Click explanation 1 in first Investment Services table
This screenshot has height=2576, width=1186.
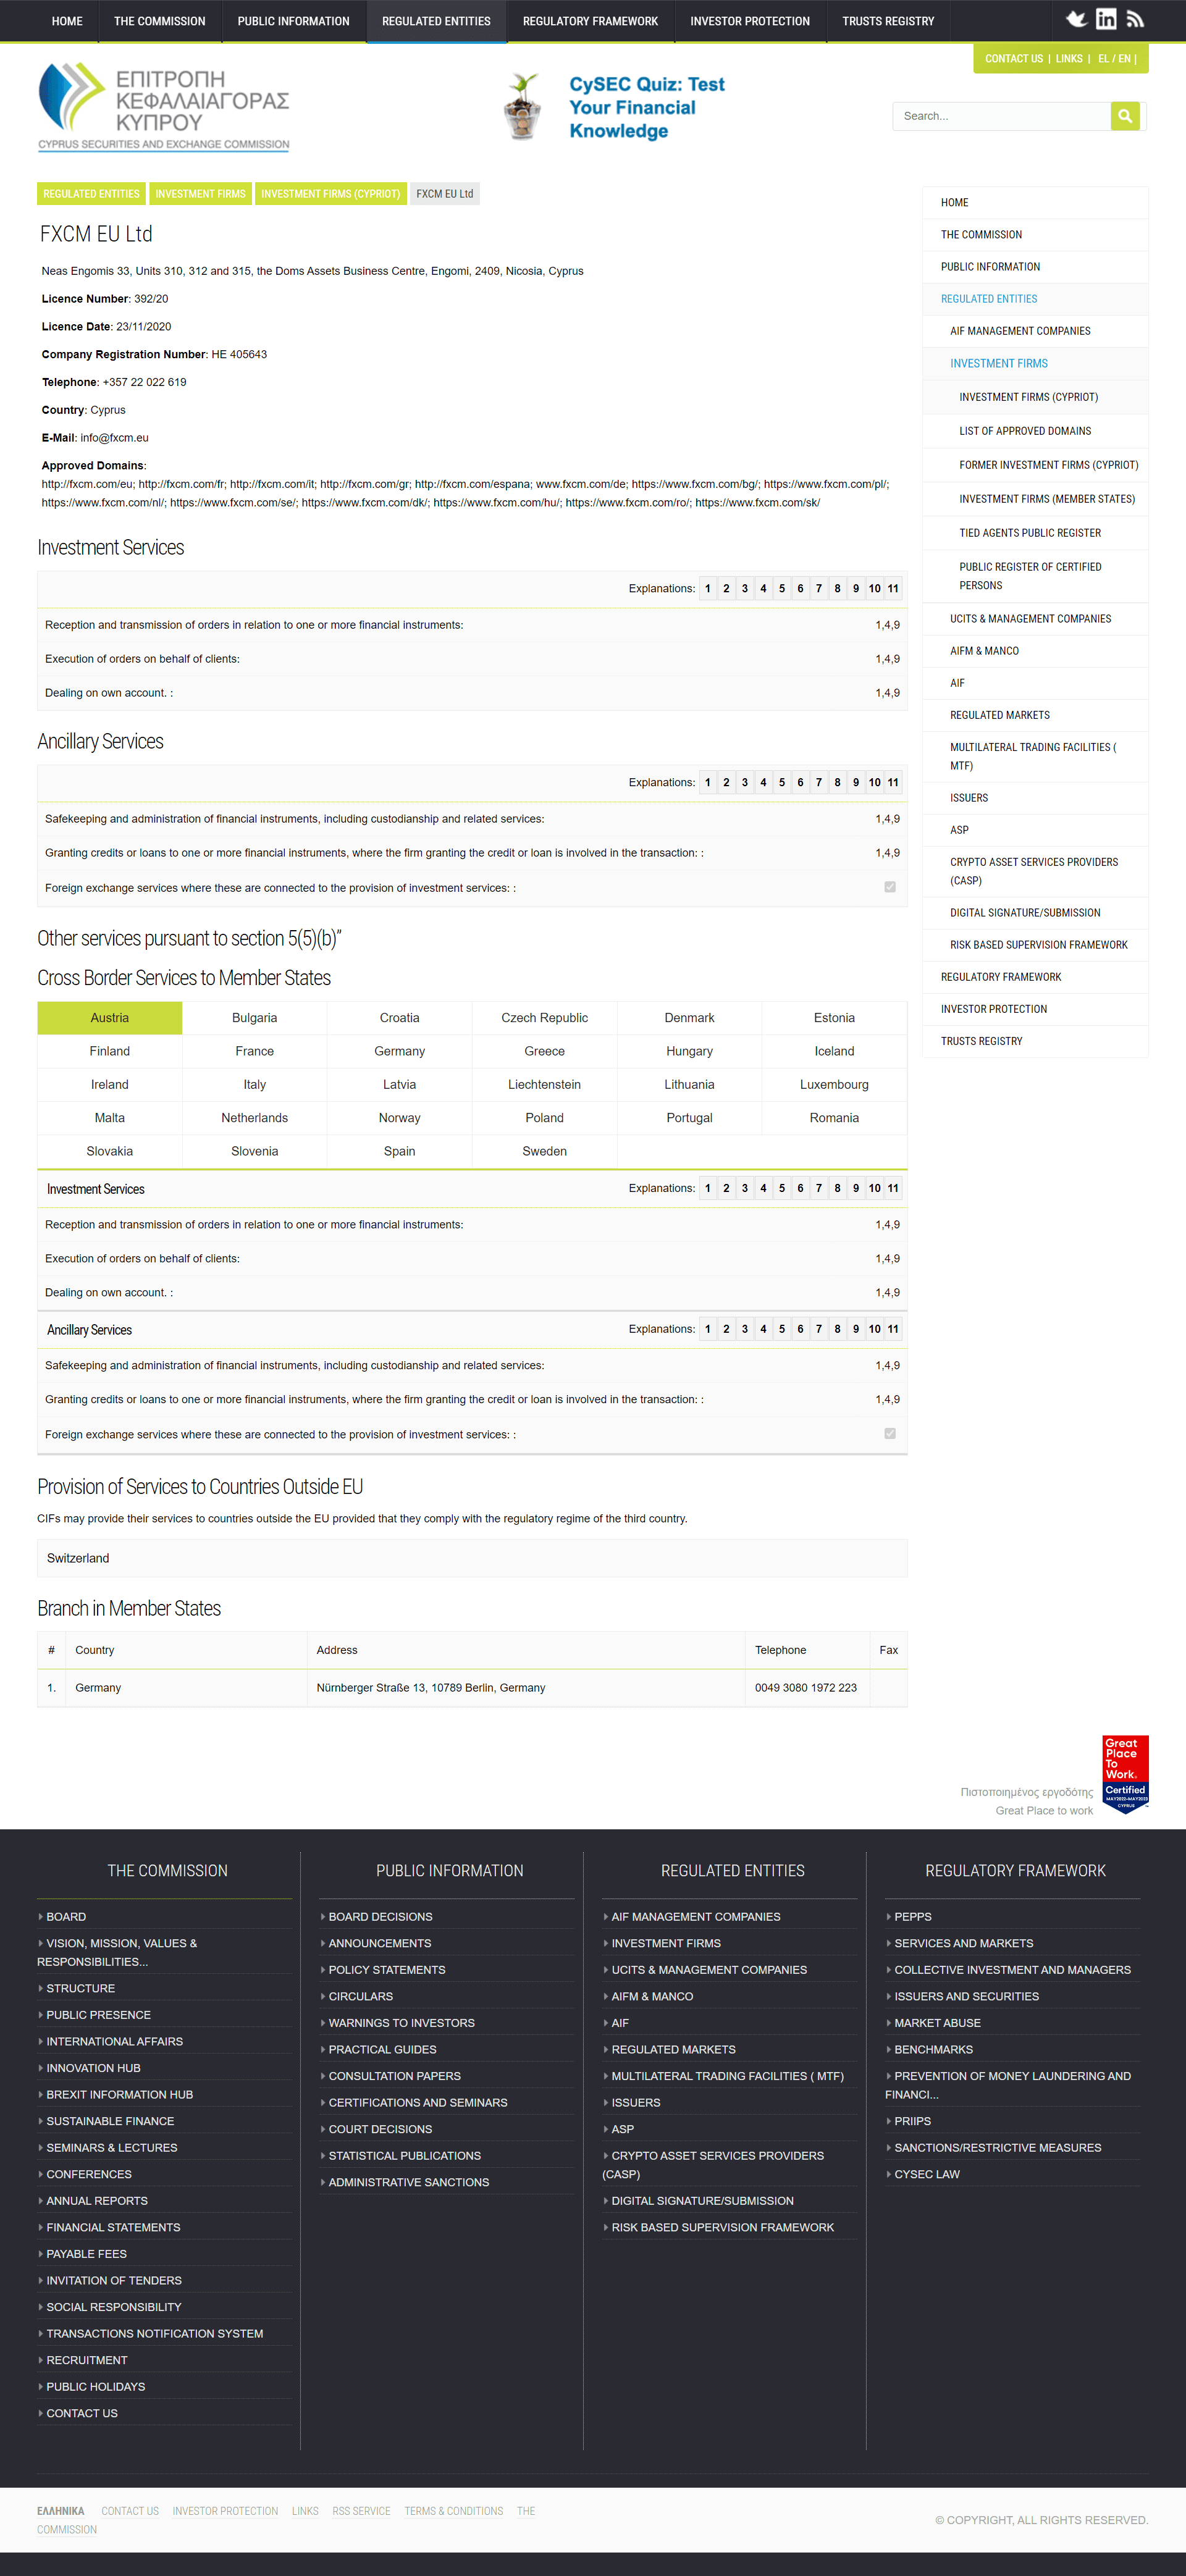tap(708, 589)
